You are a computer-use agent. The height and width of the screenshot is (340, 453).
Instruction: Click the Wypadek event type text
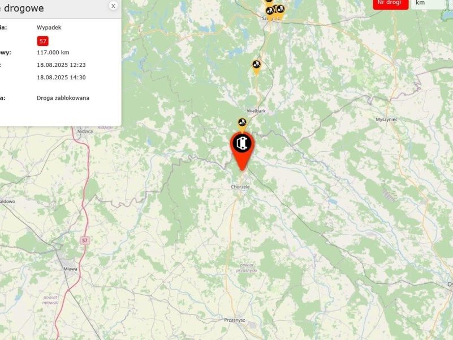click(49, 28)
